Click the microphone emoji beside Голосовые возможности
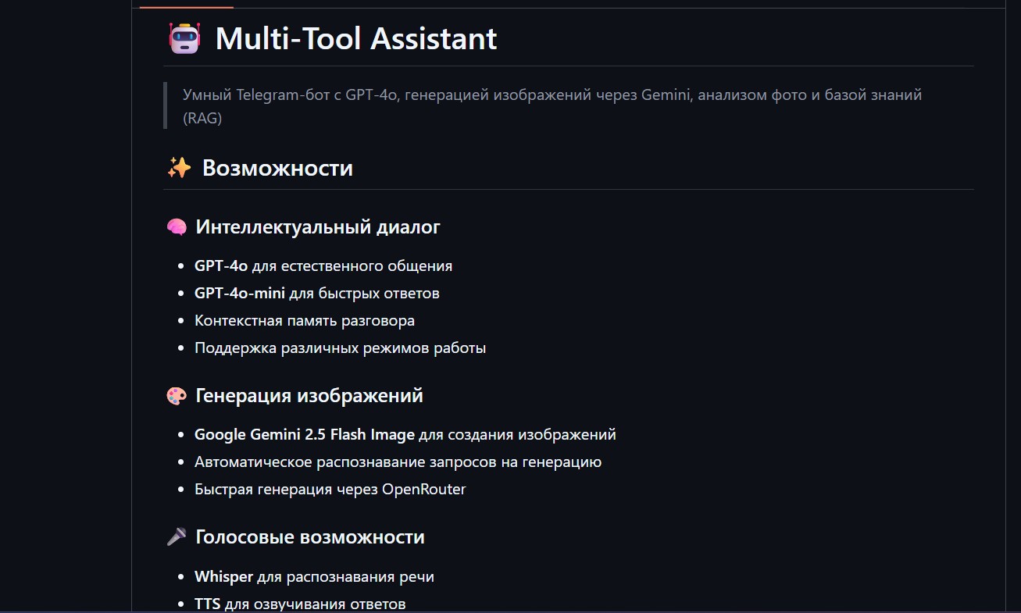Viewport: 1021px width, 613px height. click(177, 537)
